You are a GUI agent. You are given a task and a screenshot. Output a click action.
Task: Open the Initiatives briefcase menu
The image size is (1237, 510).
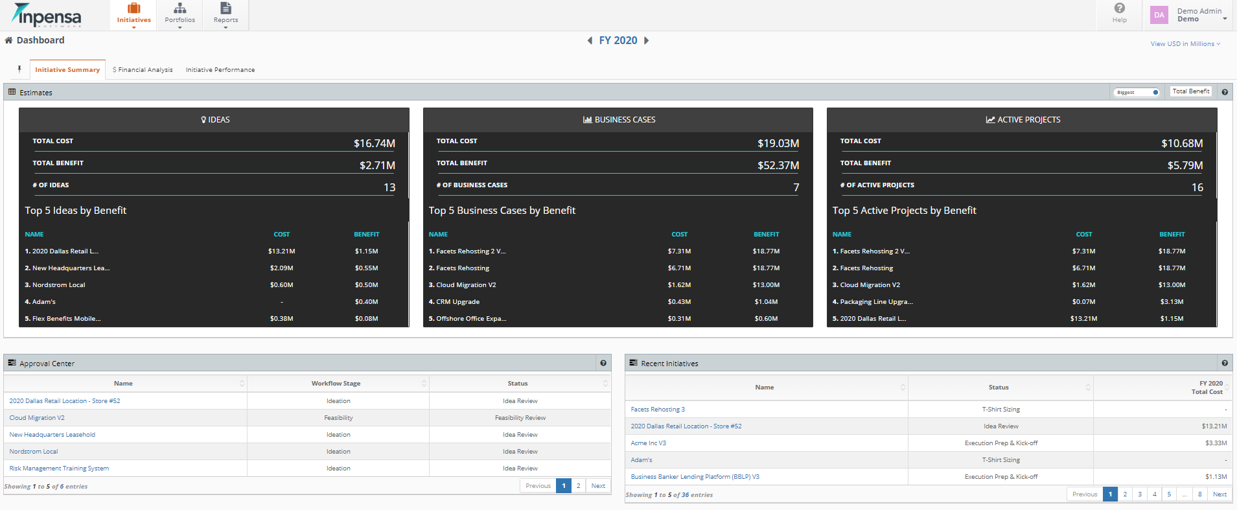coord(133,15)
